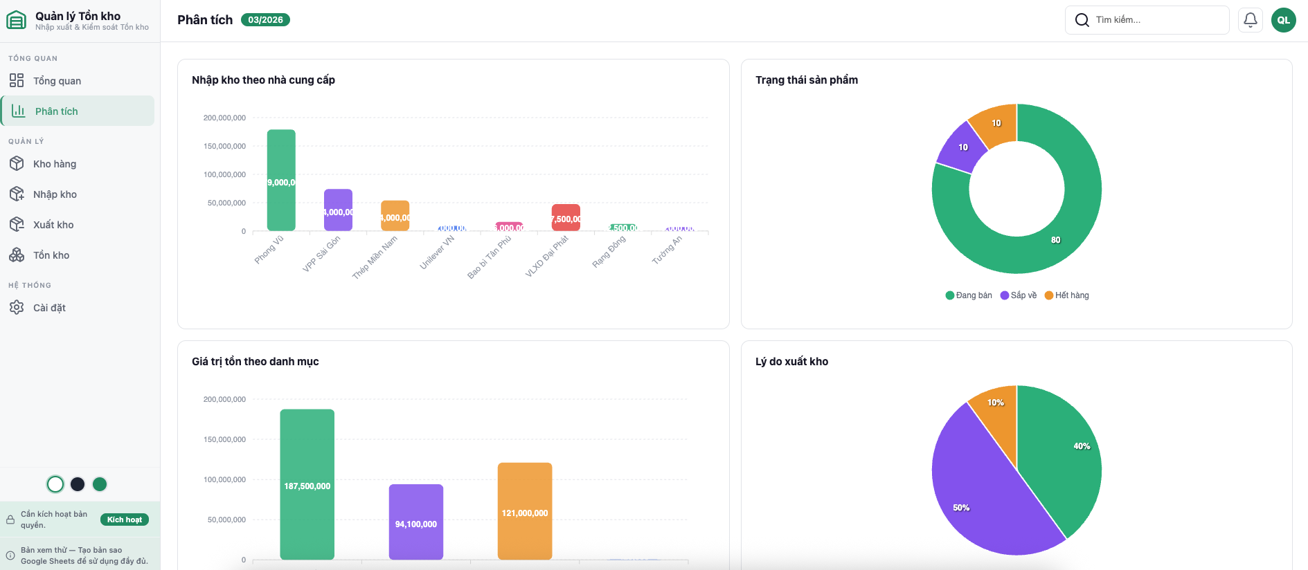The image size is (1308, 570).
Task: Click the warehouse logo icon
Action: pos(16,20)
